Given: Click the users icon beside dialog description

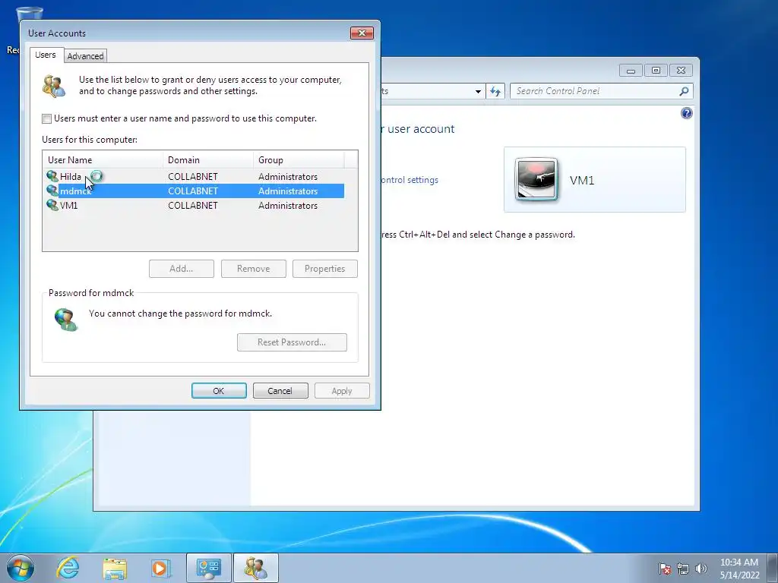Looking at the screenshot, I should tap(54, 86).
